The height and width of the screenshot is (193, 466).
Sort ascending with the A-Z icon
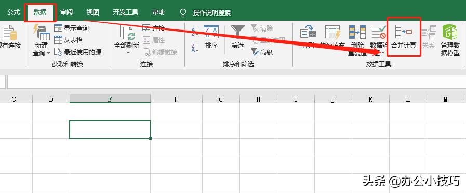pyautogui.click(x=195, y=32)
